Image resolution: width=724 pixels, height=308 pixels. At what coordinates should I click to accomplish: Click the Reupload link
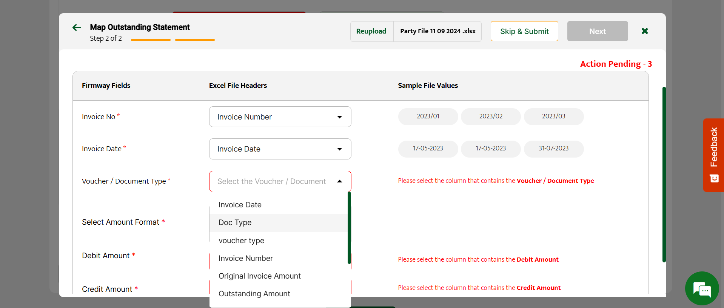point(371,31)
